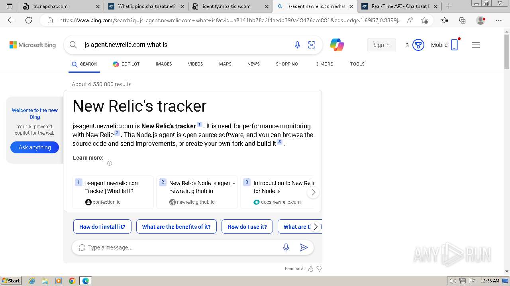The width and height of the screenshot is (510, 286).
Task: Open a new browser tab
Action: click(449, 6)
